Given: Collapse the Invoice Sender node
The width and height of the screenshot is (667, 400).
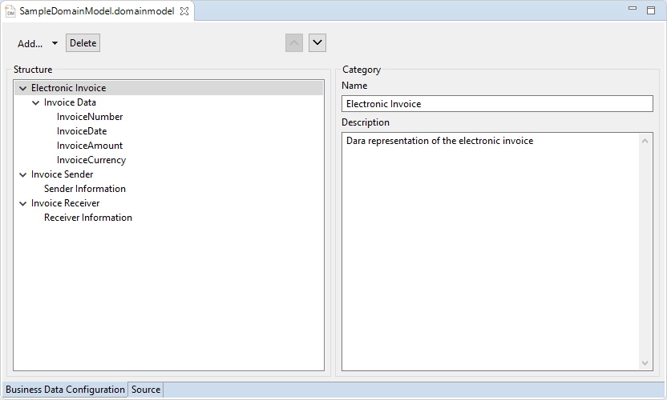Looking at the screenshot, I should tap(22, 174).
